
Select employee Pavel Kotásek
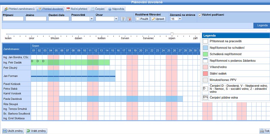pos(16,84)
